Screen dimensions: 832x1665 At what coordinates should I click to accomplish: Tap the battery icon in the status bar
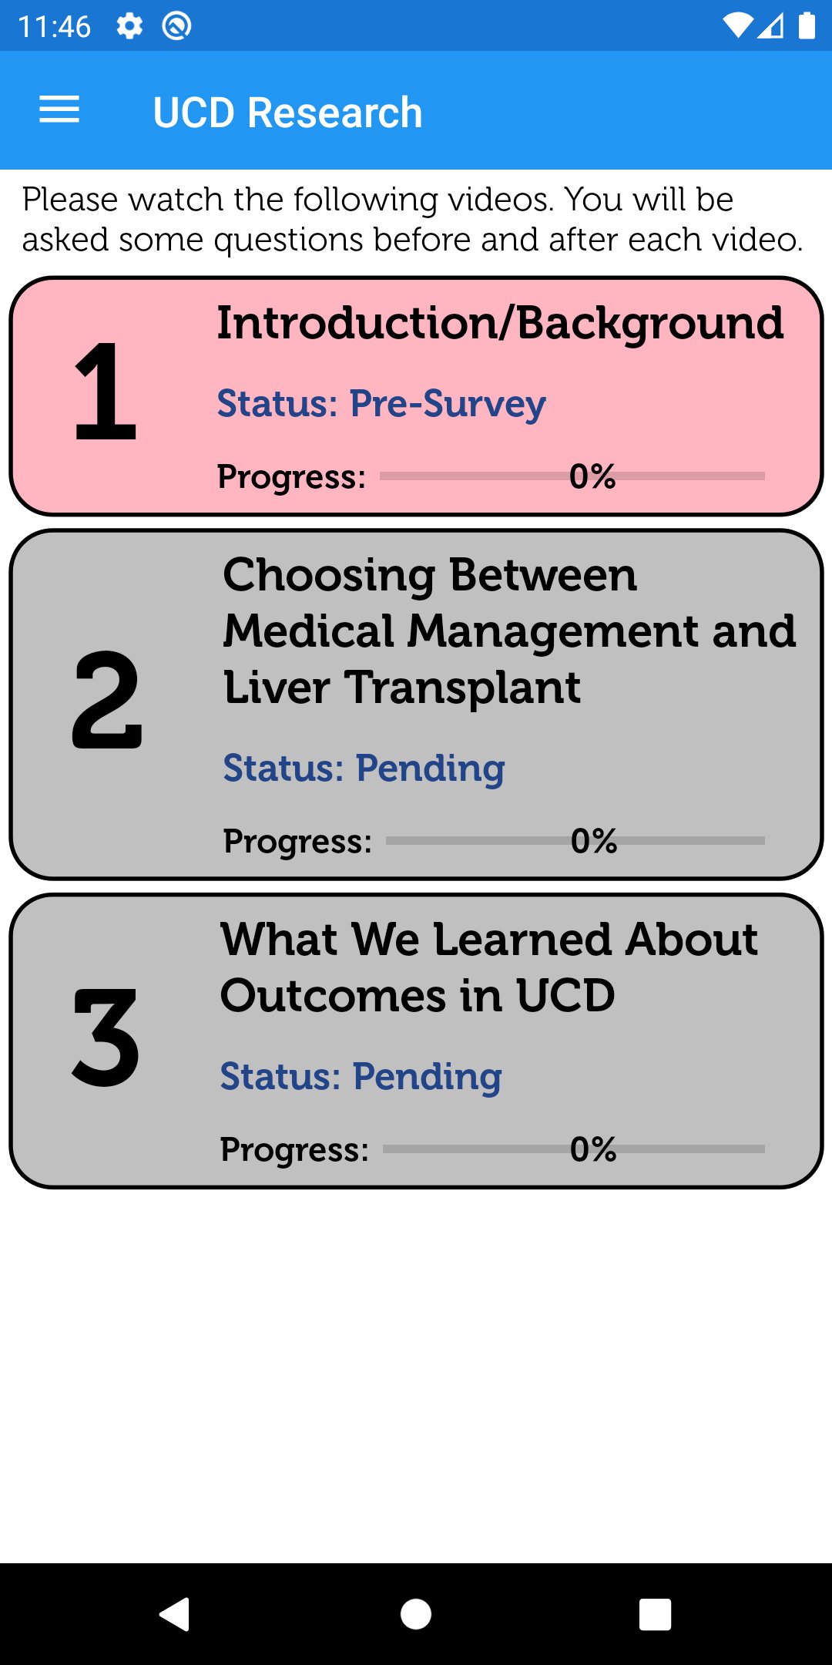pyautogui.click(x=807, y=25)
